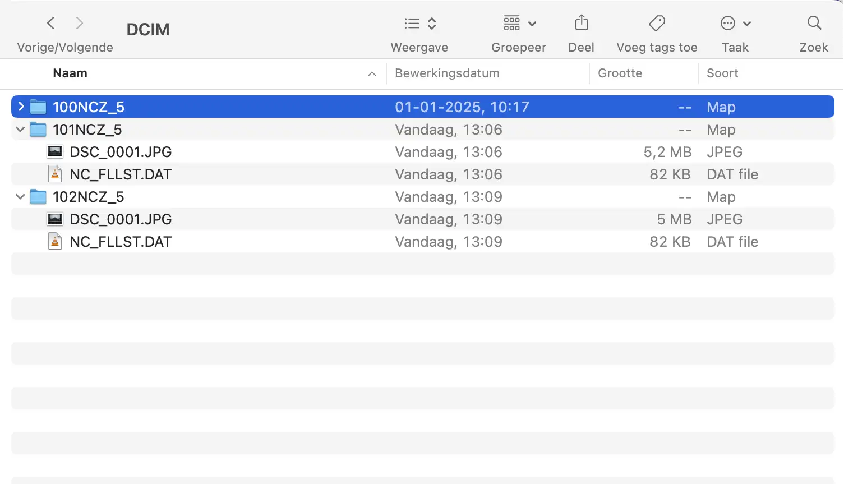Click the 101NCZ_5 folder icon

tap(38, 130)
